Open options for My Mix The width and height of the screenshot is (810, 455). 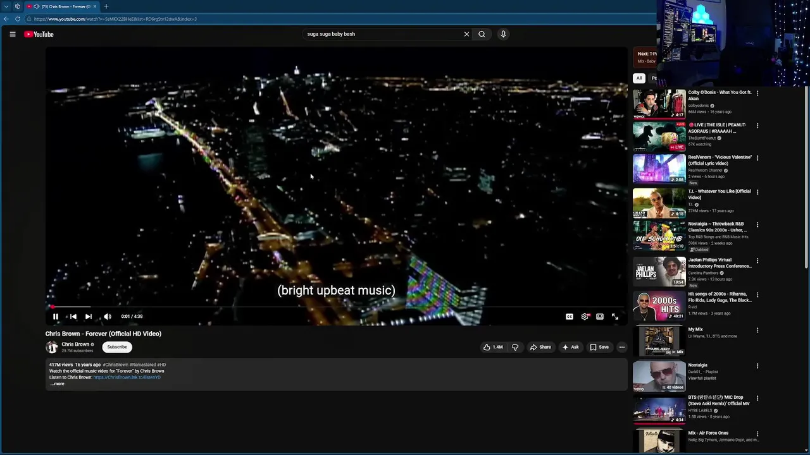click(x=757, y=331)
